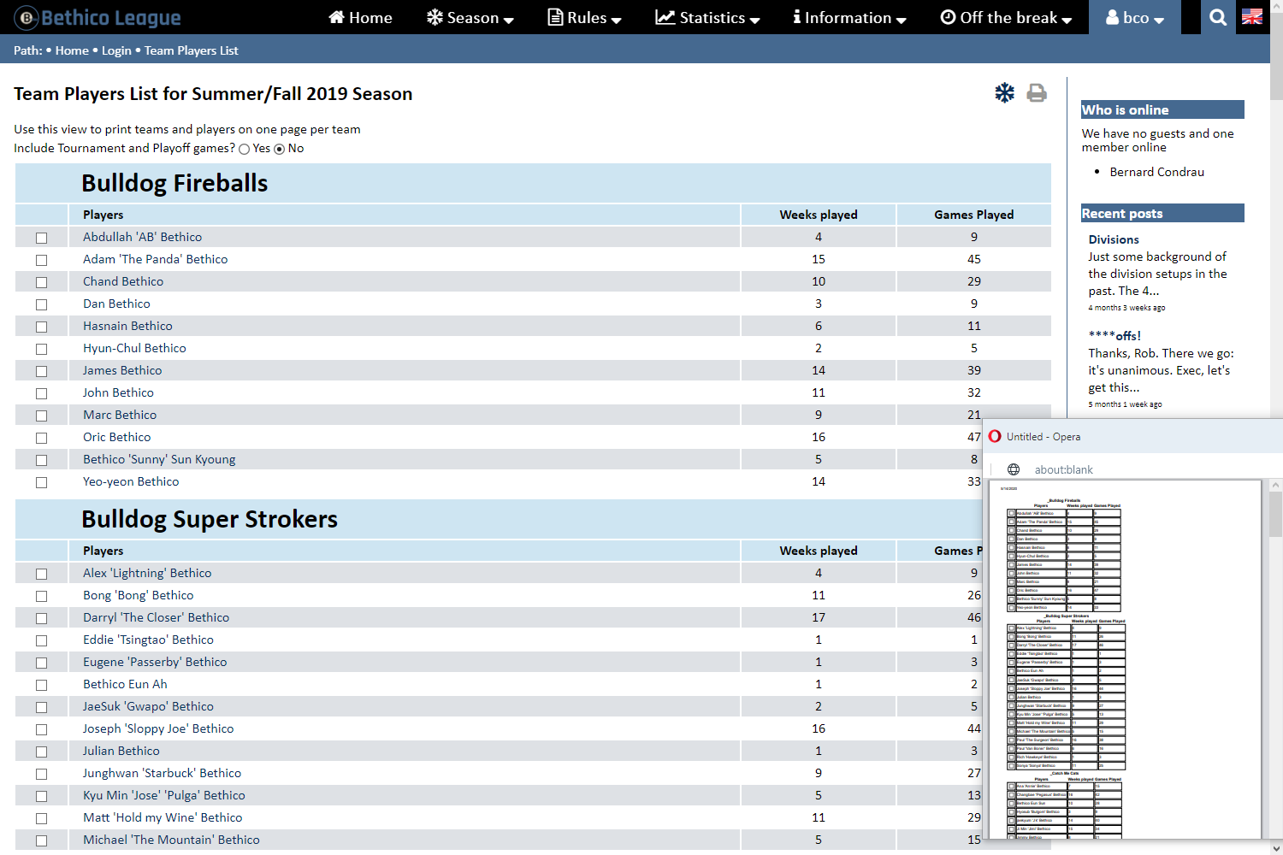The width and height of the screenshot is (1283, 855).
Task: Click the Bethico League 8-ball logo
Action: click(27, 17)
